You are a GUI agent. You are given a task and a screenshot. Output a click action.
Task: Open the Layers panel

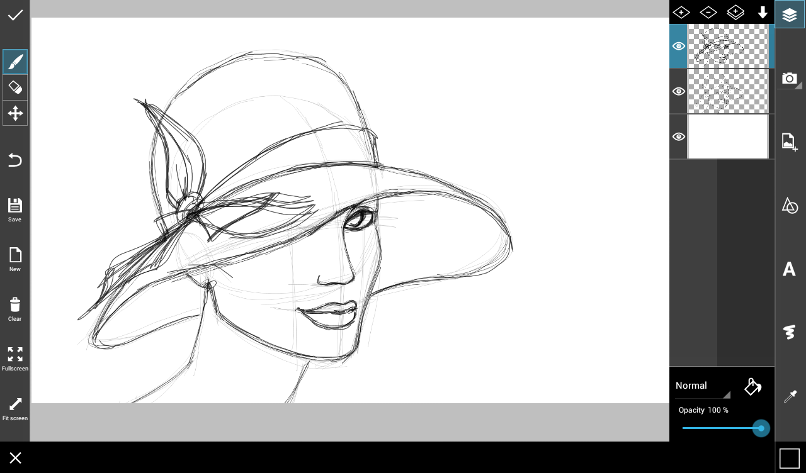coord(790,14)
